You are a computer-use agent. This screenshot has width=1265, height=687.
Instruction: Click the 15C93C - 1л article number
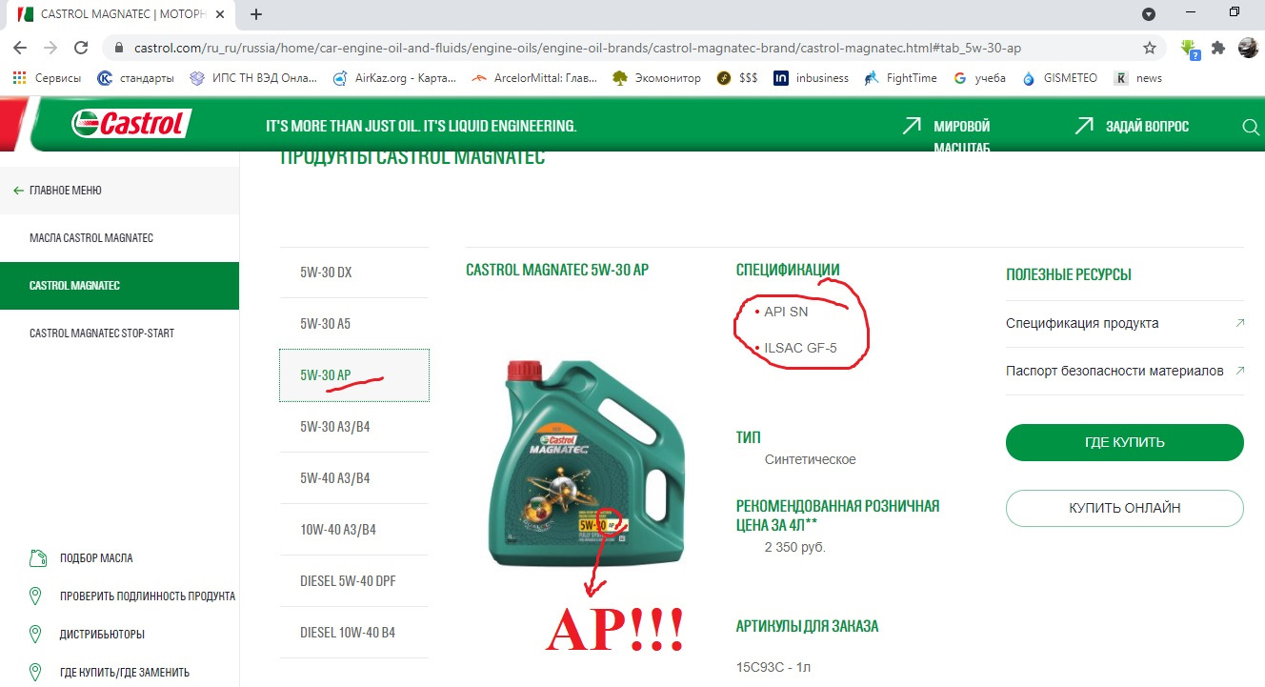[773, 668]
